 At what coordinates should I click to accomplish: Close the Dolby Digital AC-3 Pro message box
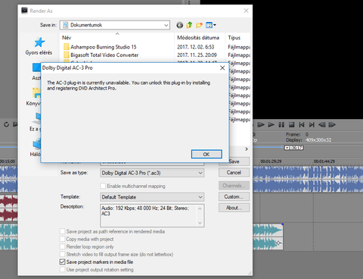222,68
